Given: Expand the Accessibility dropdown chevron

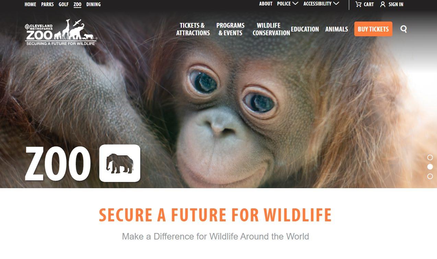Looking at the screenshot, I should [x=336, y=3].
